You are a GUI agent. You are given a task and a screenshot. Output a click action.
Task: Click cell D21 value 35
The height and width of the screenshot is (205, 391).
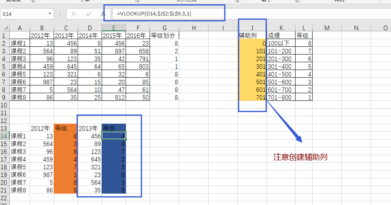click(x=90, y=190)
